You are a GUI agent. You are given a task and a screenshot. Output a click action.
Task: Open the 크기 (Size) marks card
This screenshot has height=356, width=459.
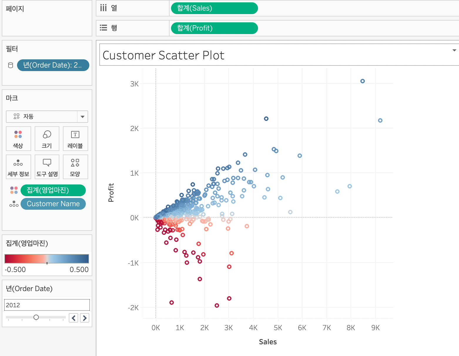[x=47, y=138]
